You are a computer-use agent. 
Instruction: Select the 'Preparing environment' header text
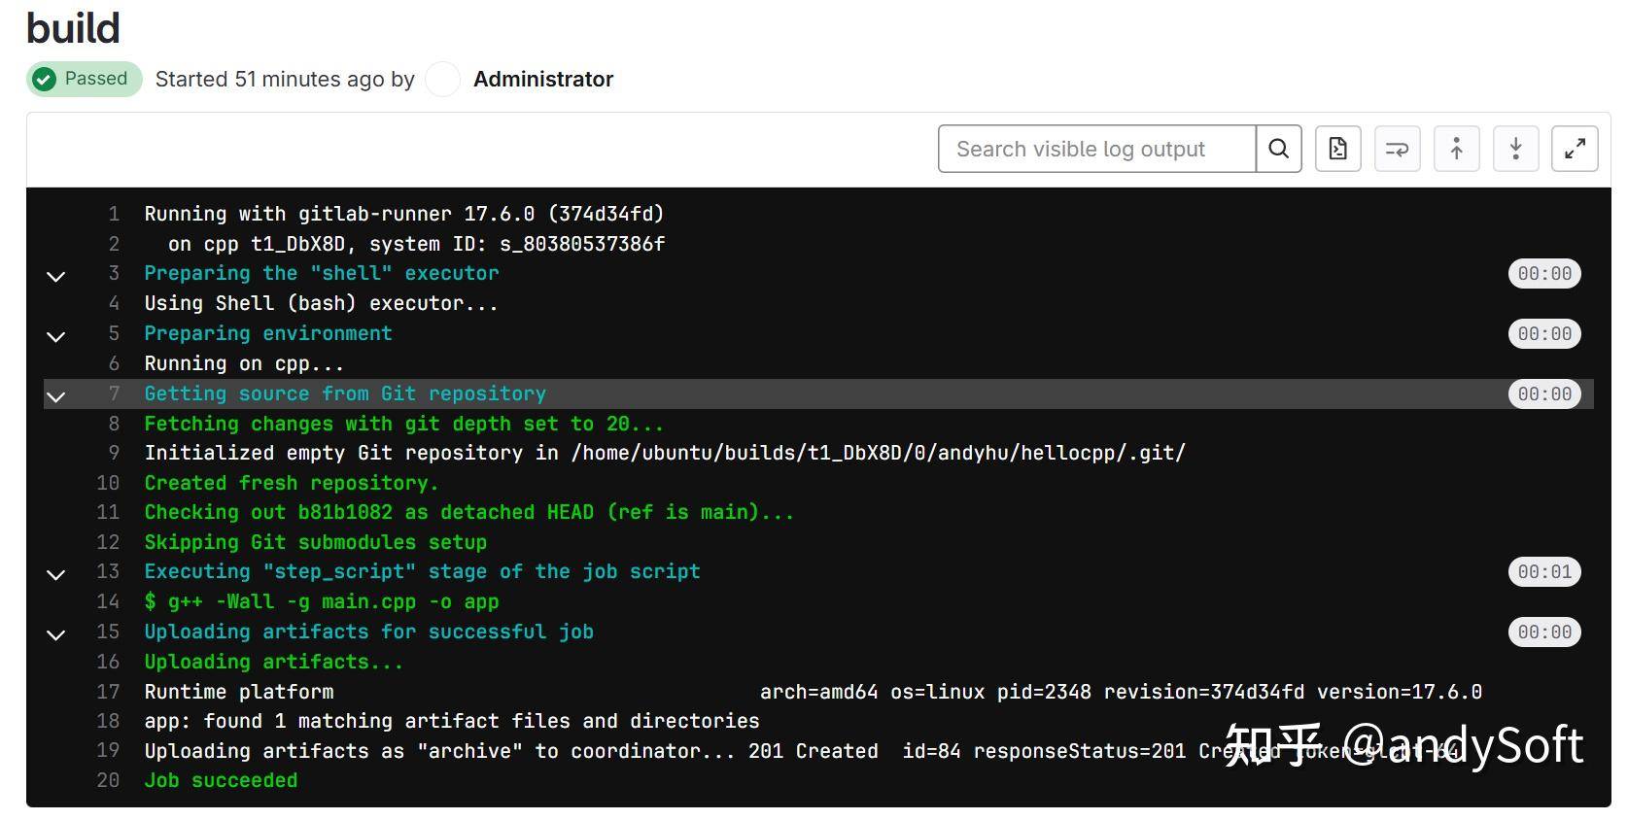[x=268, y=333]
